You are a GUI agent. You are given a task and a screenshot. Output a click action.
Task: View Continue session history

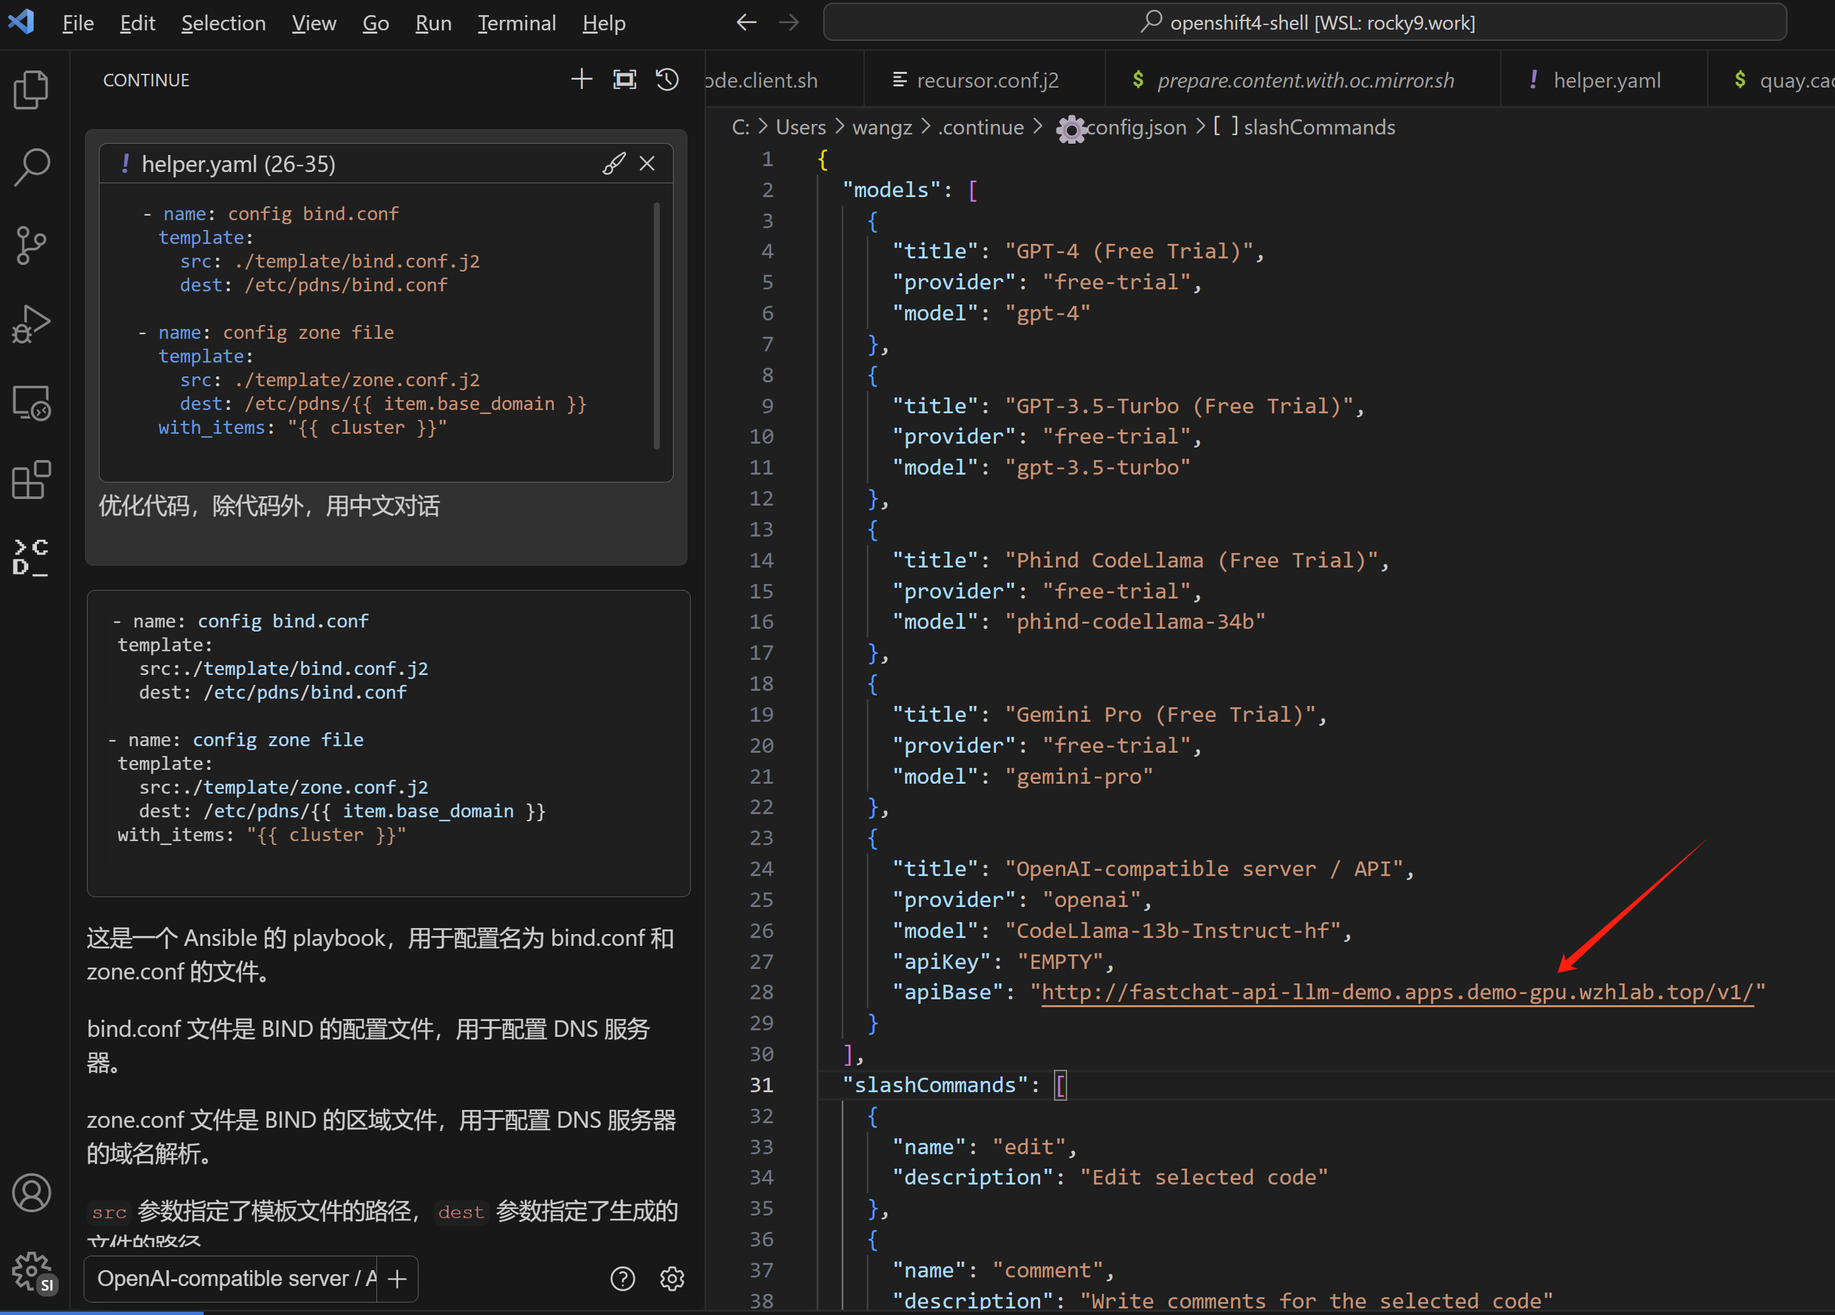(x=668, y=79)
